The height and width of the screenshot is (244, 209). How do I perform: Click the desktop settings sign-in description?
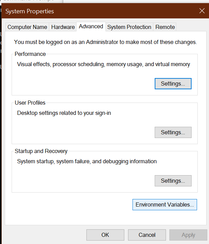tap(64, 113)
